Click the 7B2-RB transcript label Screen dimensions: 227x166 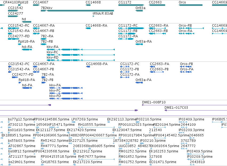pos(47,42)
